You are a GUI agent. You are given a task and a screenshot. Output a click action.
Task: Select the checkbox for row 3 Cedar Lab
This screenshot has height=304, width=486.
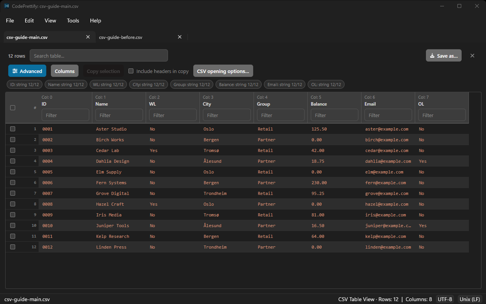[13, 150]
